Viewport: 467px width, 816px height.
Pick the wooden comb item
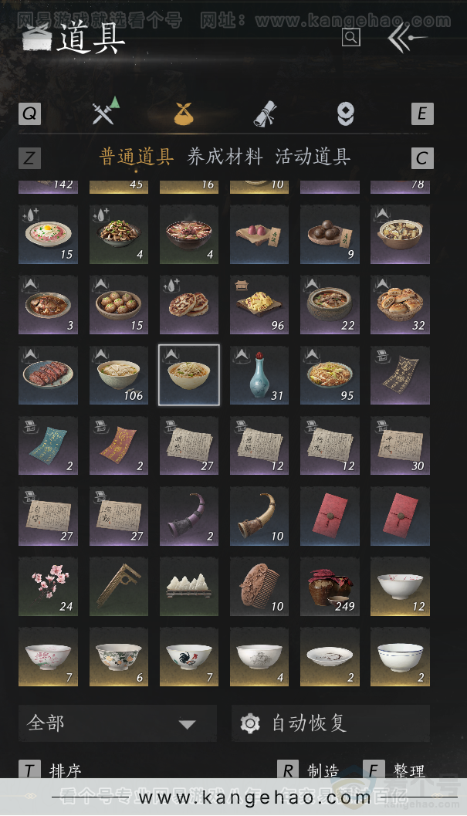(x=259, y=586)
